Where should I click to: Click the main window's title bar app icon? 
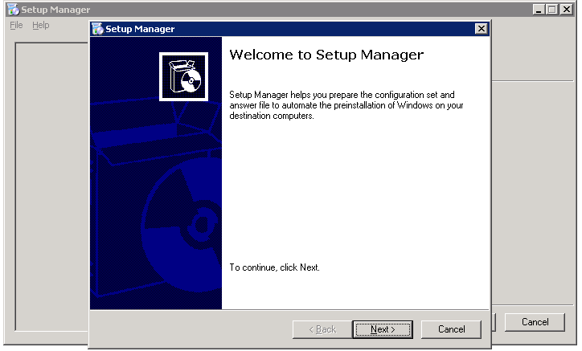coord(13,10)
